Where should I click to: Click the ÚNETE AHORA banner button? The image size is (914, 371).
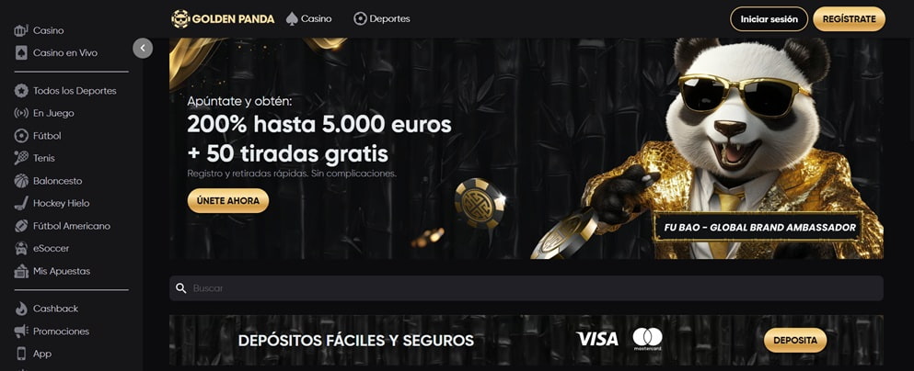pyautogui.click(x=228, y=200)
